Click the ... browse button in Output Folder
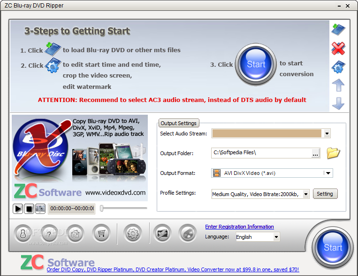 pos(315,153)
